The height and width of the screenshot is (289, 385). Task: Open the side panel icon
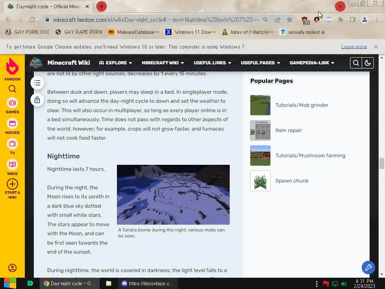pyautogui.click(x=353, y=20)
